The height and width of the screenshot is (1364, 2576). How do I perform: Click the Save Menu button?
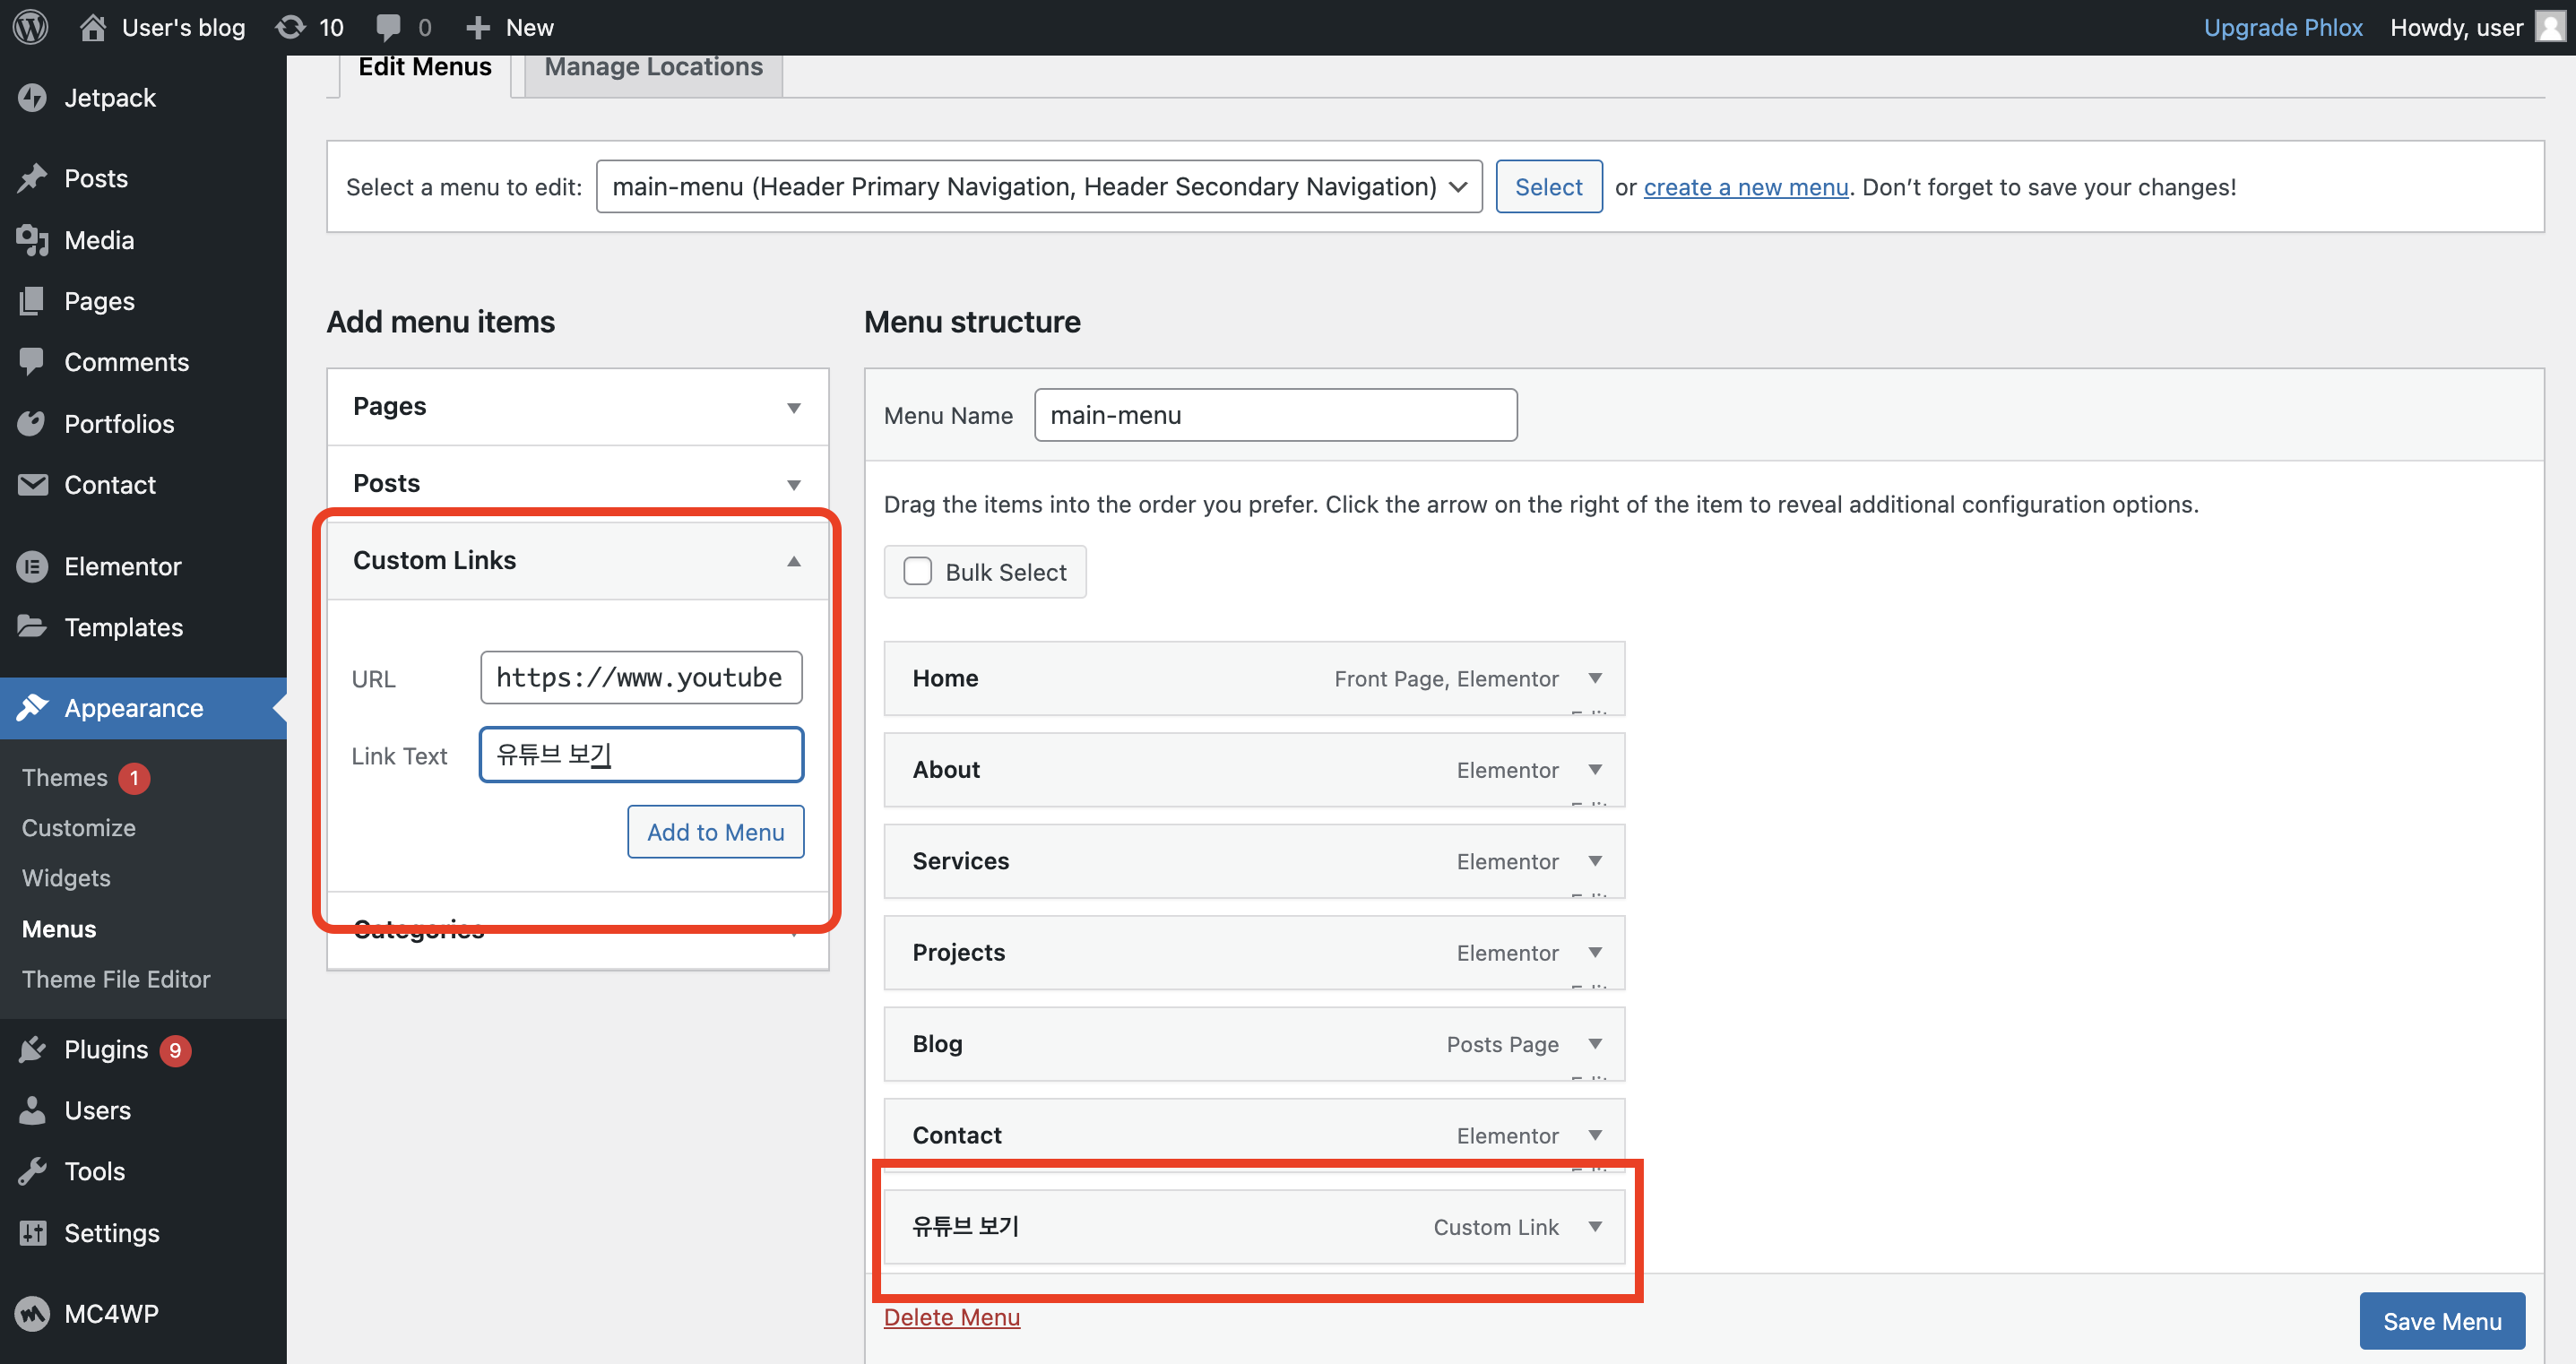click(2441, 1322)
